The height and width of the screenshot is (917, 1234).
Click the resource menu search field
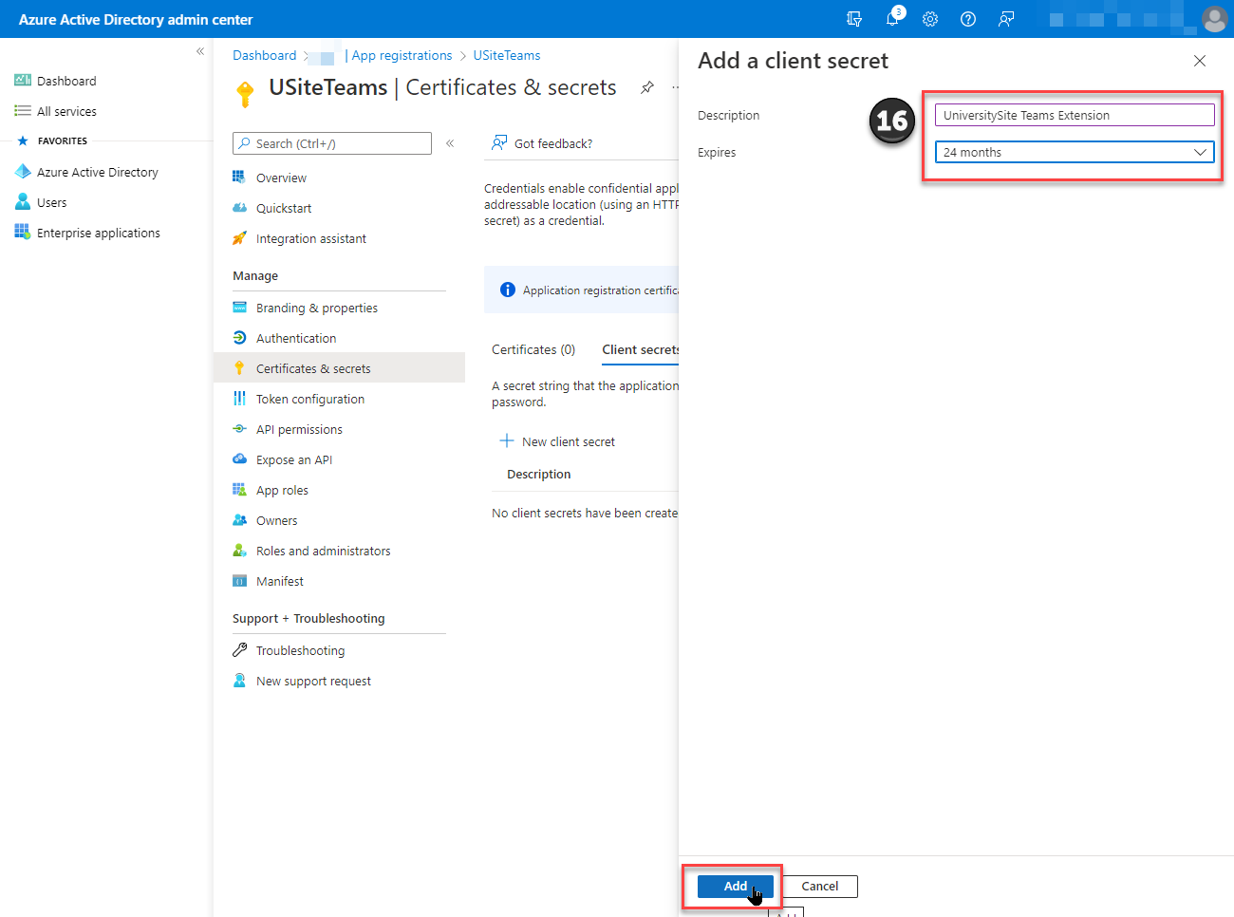(x=332, y=143)
